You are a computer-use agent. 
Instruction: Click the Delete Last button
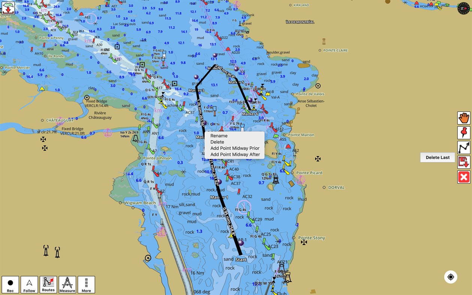(x=437, y=157)
